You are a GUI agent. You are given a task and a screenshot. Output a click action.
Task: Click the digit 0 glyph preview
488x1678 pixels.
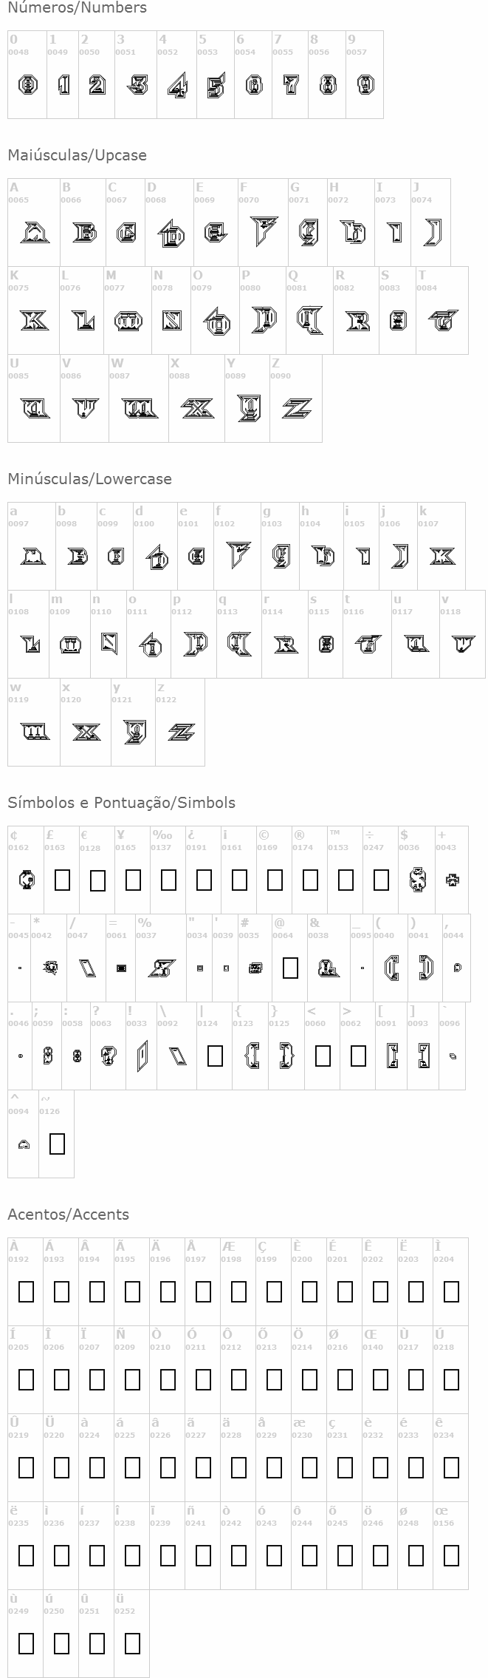[27, 86]
